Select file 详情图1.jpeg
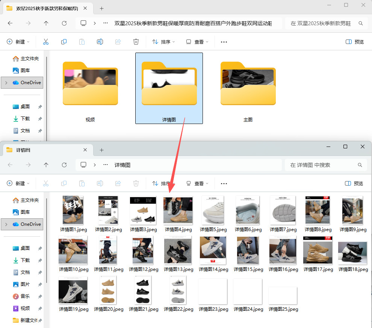 [73, 214]
